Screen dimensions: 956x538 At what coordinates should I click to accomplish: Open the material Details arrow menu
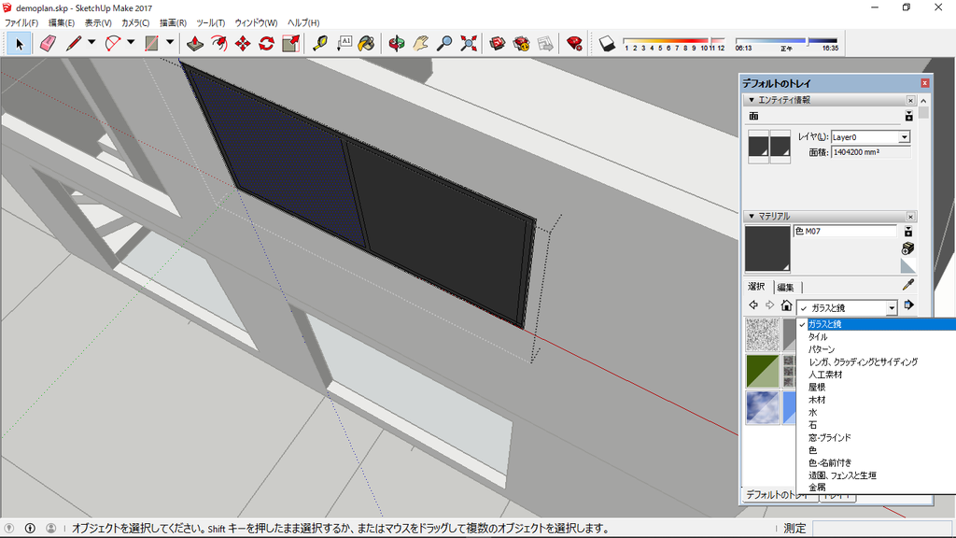coord(909,305)
